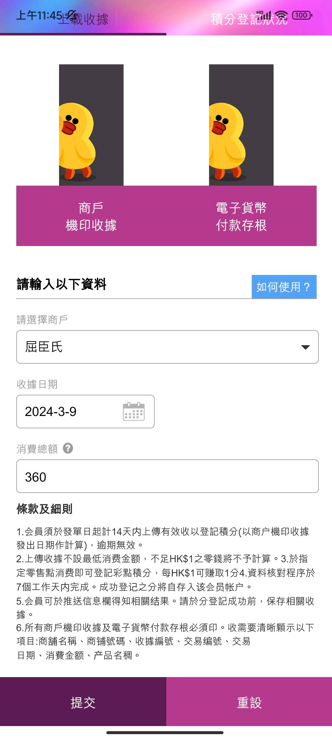Tap the silent mode status icon

71,15
